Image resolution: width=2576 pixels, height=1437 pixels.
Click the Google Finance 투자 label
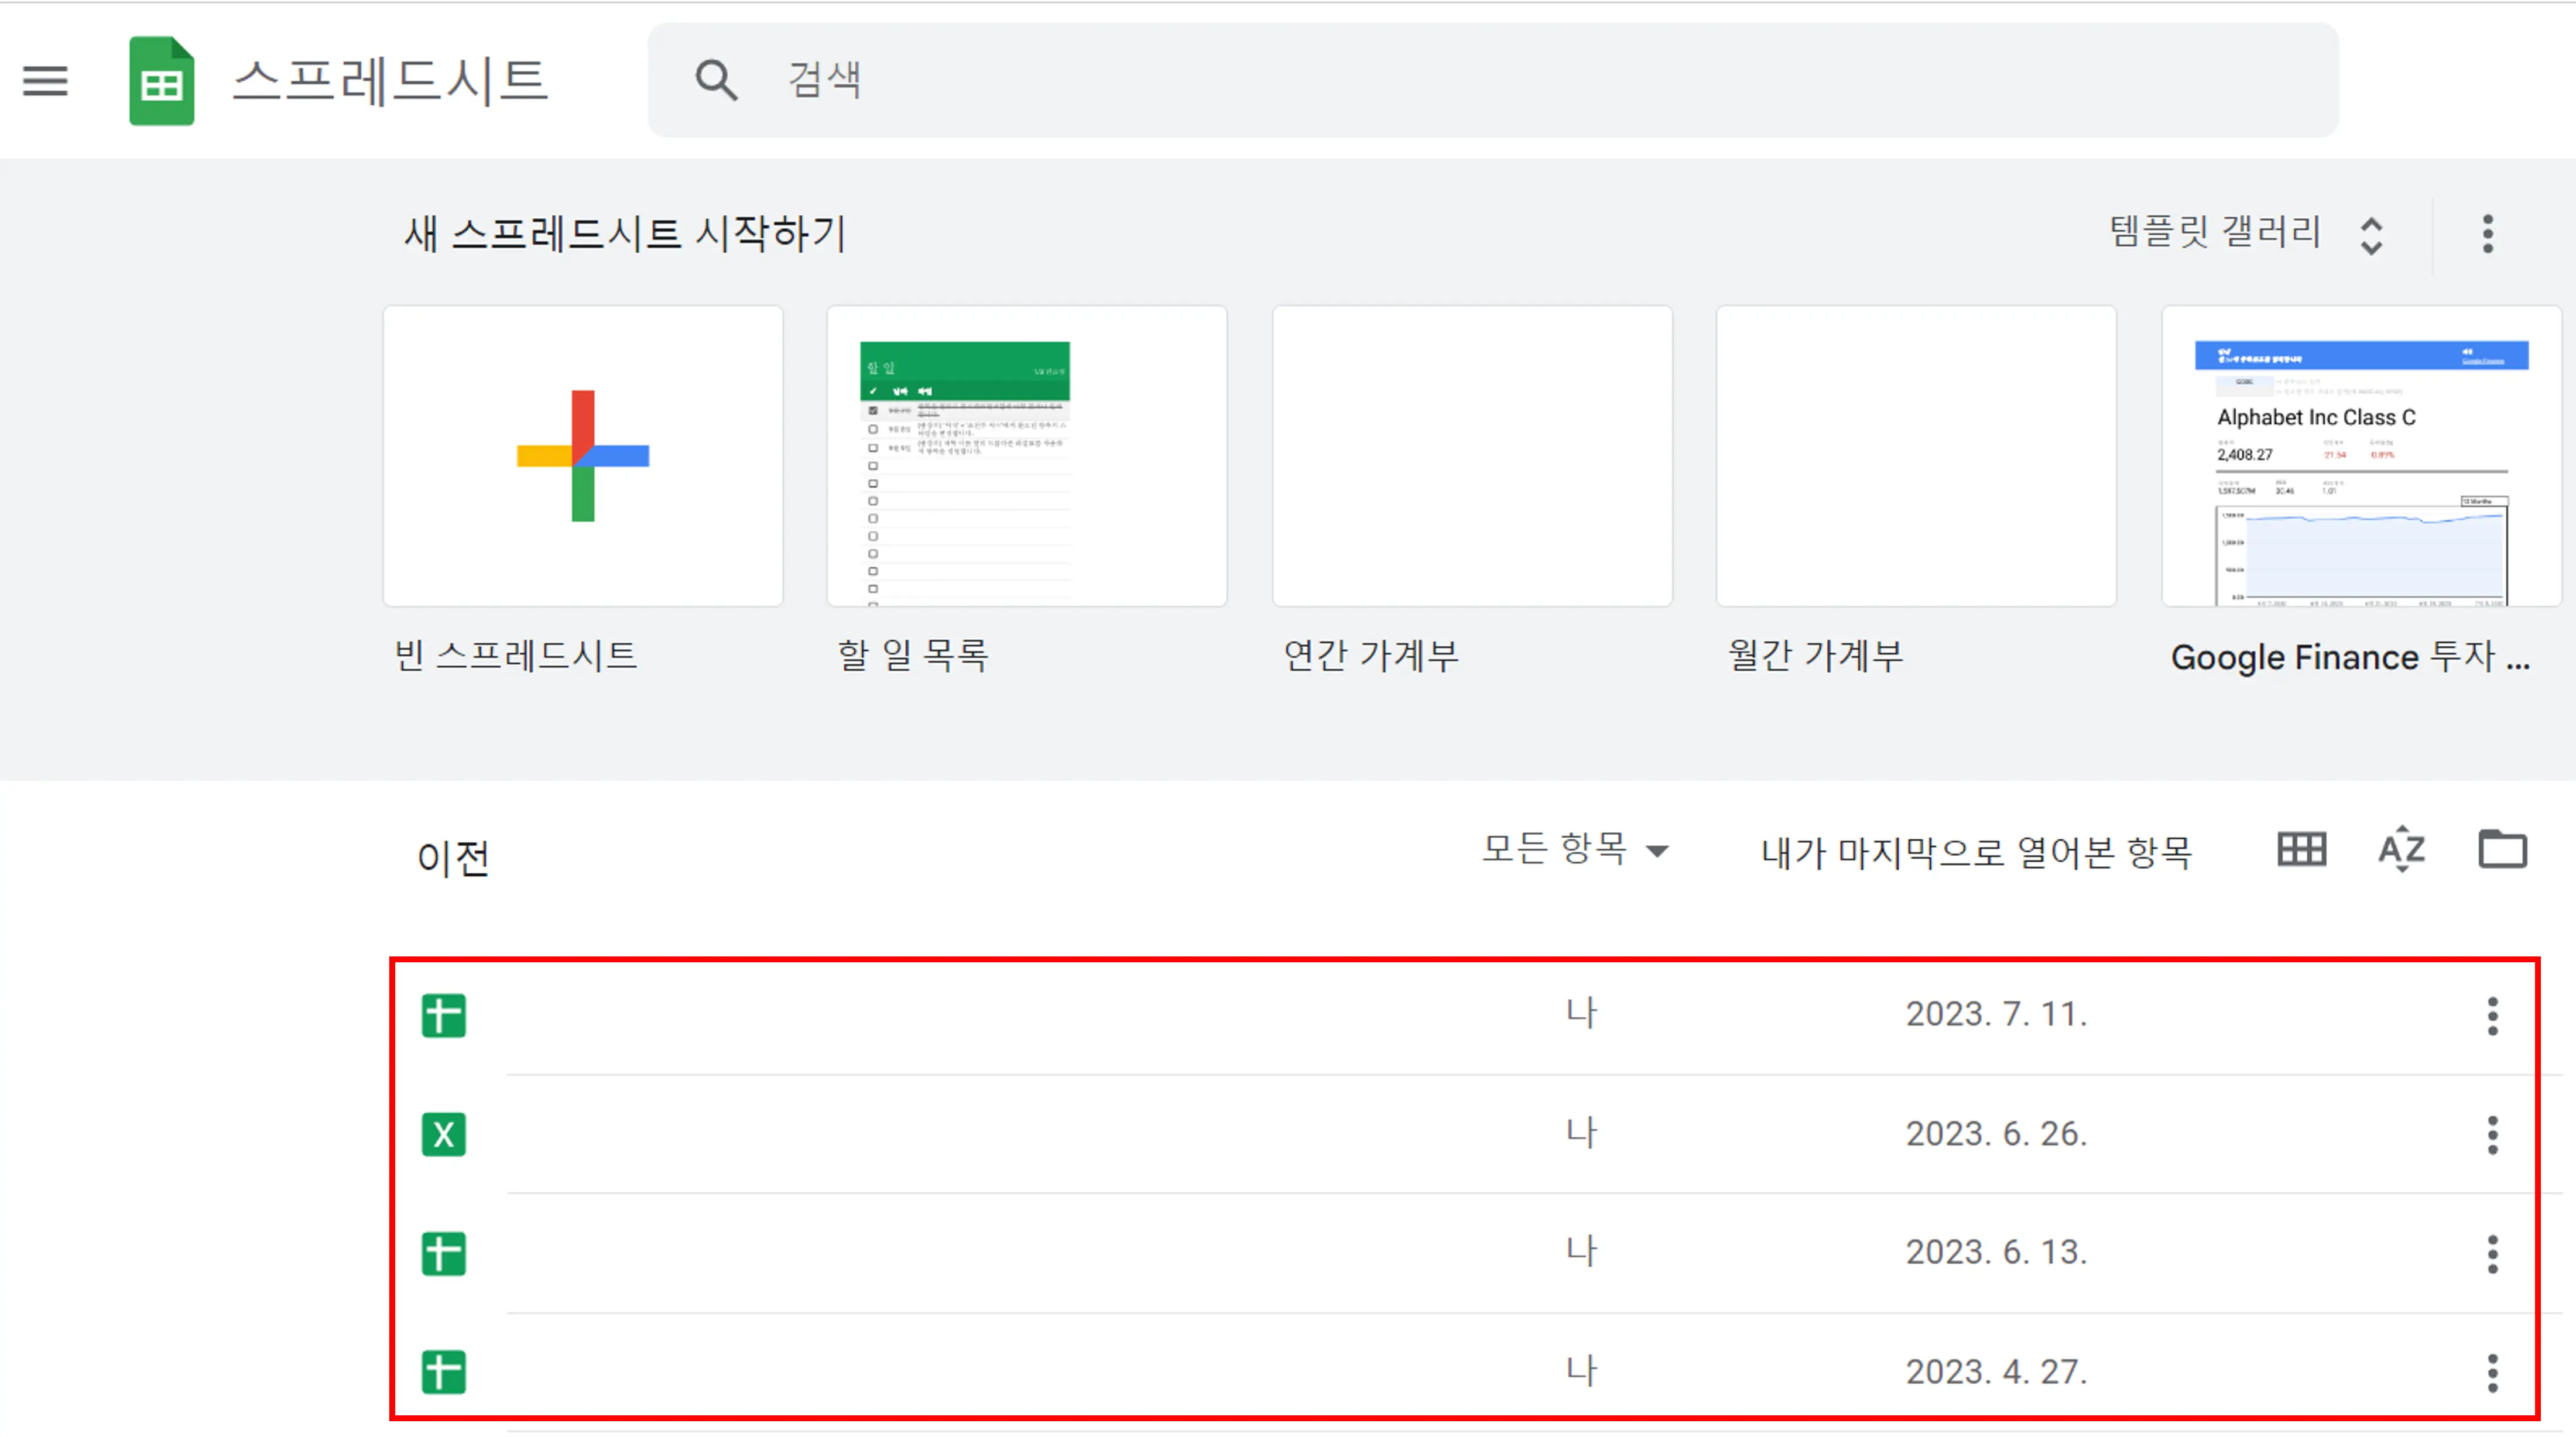click(2350, 657)
